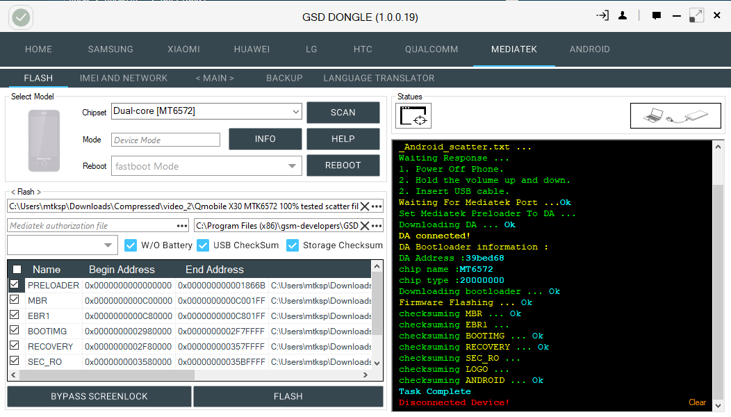Select the MEDIATEK tab
This screenshot has width=731, height=417.
pos(514,49)
